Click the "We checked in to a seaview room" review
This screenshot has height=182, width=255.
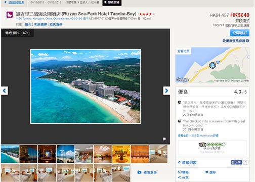tap(214, 123)
